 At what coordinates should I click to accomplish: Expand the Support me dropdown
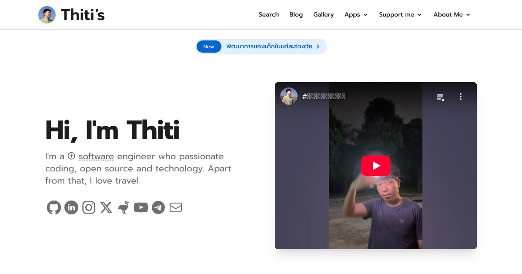(x=400, y=14)
